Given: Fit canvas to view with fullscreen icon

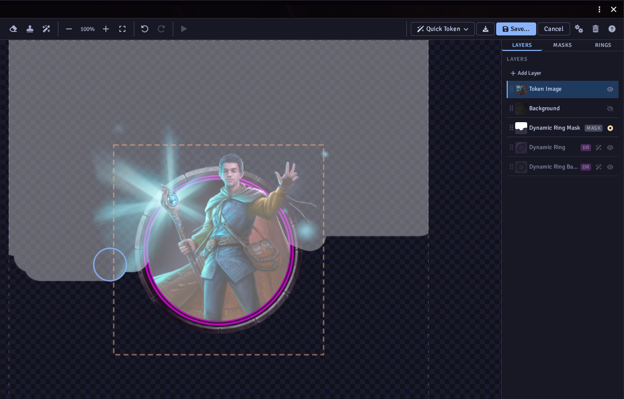Looking at the screenshot, I should click(122, 29).
